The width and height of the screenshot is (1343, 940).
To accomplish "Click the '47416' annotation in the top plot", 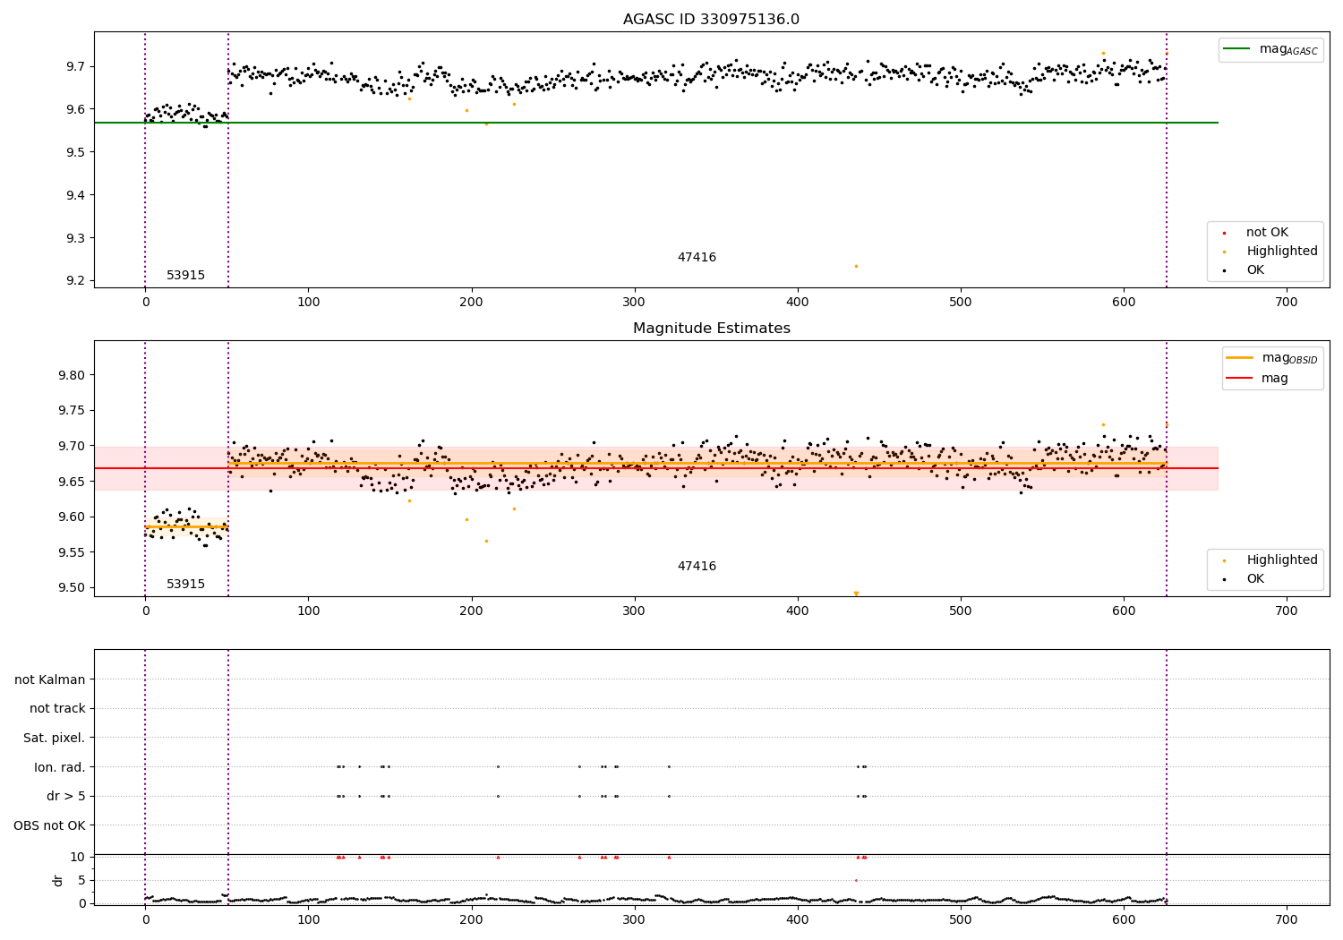I will [x=697, y=258].
